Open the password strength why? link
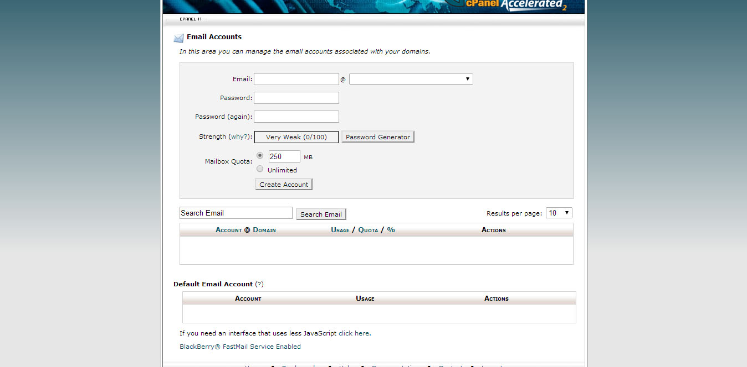747x367 pixels. [239, 136]
